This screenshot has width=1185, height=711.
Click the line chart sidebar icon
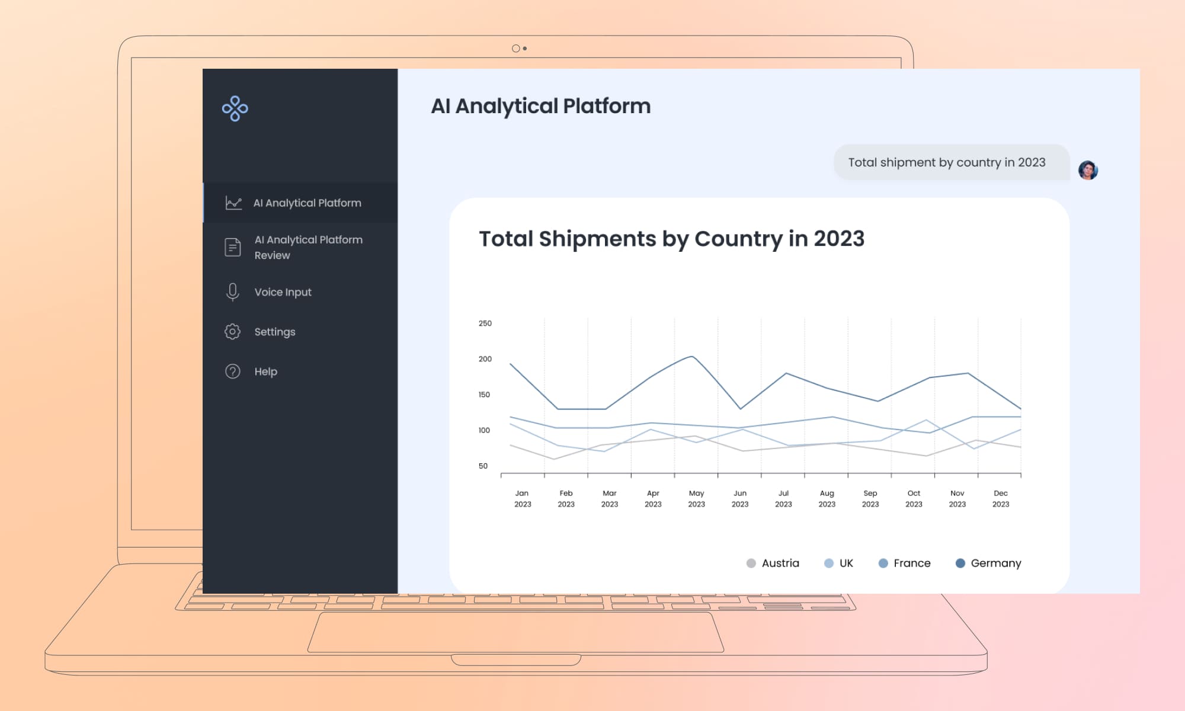click(x=233, y=203)
